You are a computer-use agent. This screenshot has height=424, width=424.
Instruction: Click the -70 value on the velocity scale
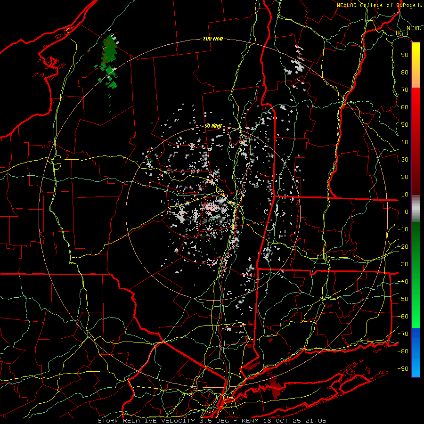pos(403,334)
